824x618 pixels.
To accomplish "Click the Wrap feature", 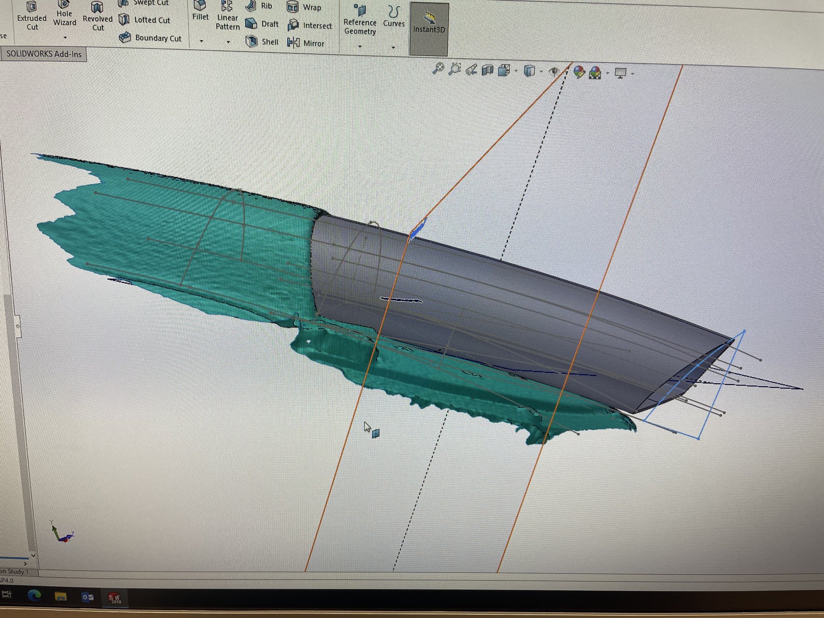I will pyautogui.click(x=304, y=7).
